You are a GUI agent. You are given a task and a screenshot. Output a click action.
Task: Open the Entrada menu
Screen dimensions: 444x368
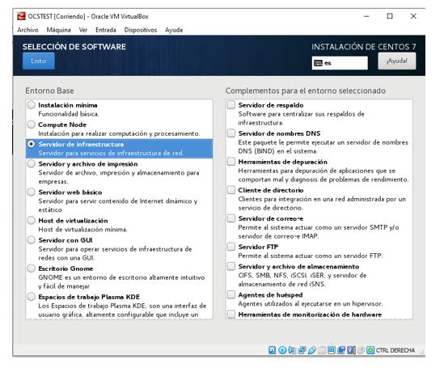pos(106,30)
